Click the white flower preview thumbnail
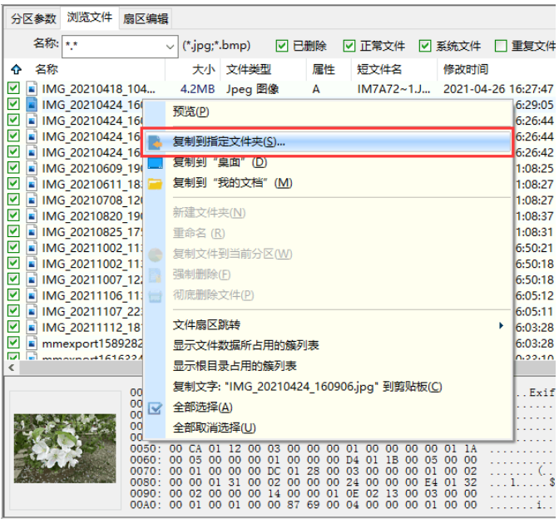 point(66,448)
